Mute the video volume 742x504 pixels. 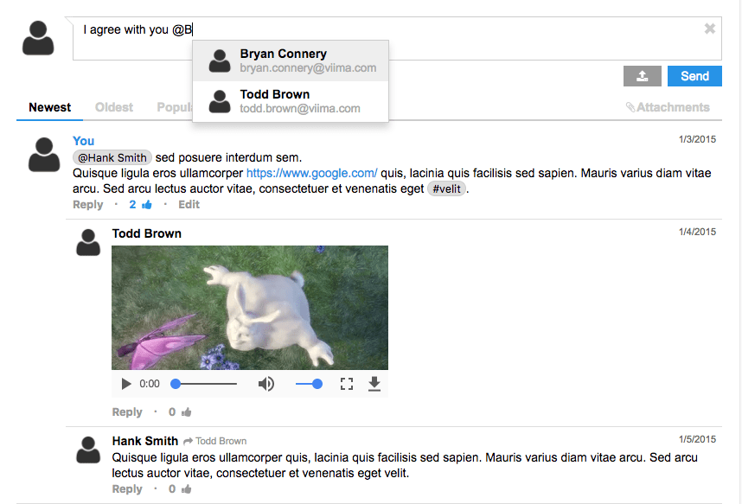tap(265, 383)
